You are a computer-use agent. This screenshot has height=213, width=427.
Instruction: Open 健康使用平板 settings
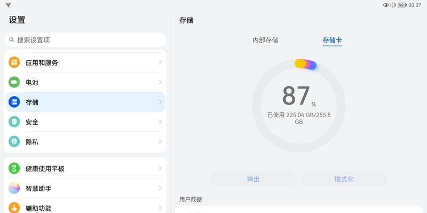[85, 168]
